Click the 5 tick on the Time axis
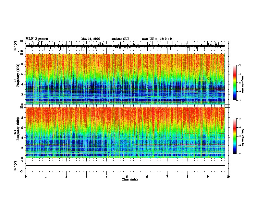The height and width of the screenshot is (198, 257). click(x=127, y=177)
